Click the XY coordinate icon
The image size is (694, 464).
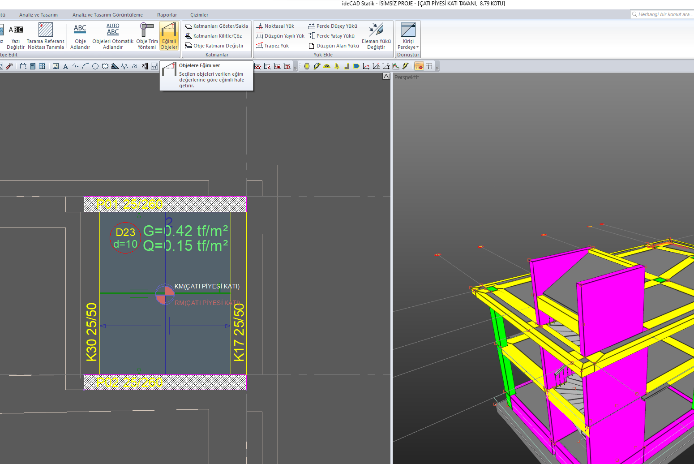tap(257, 66)
